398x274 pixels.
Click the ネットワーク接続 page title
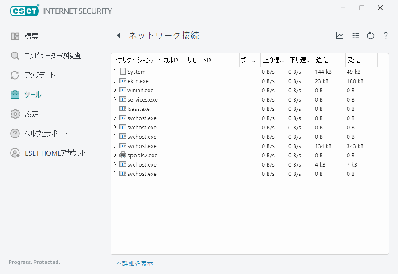[x=164, y=35]
